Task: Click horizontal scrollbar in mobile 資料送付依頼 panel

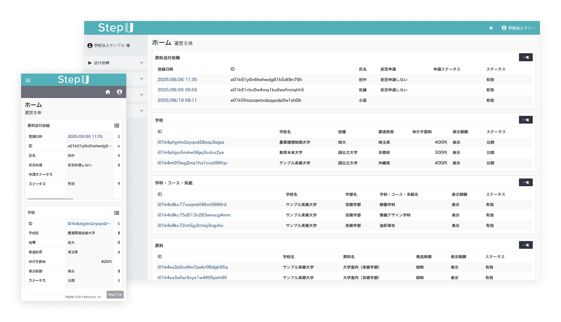Action: (50, 199)
